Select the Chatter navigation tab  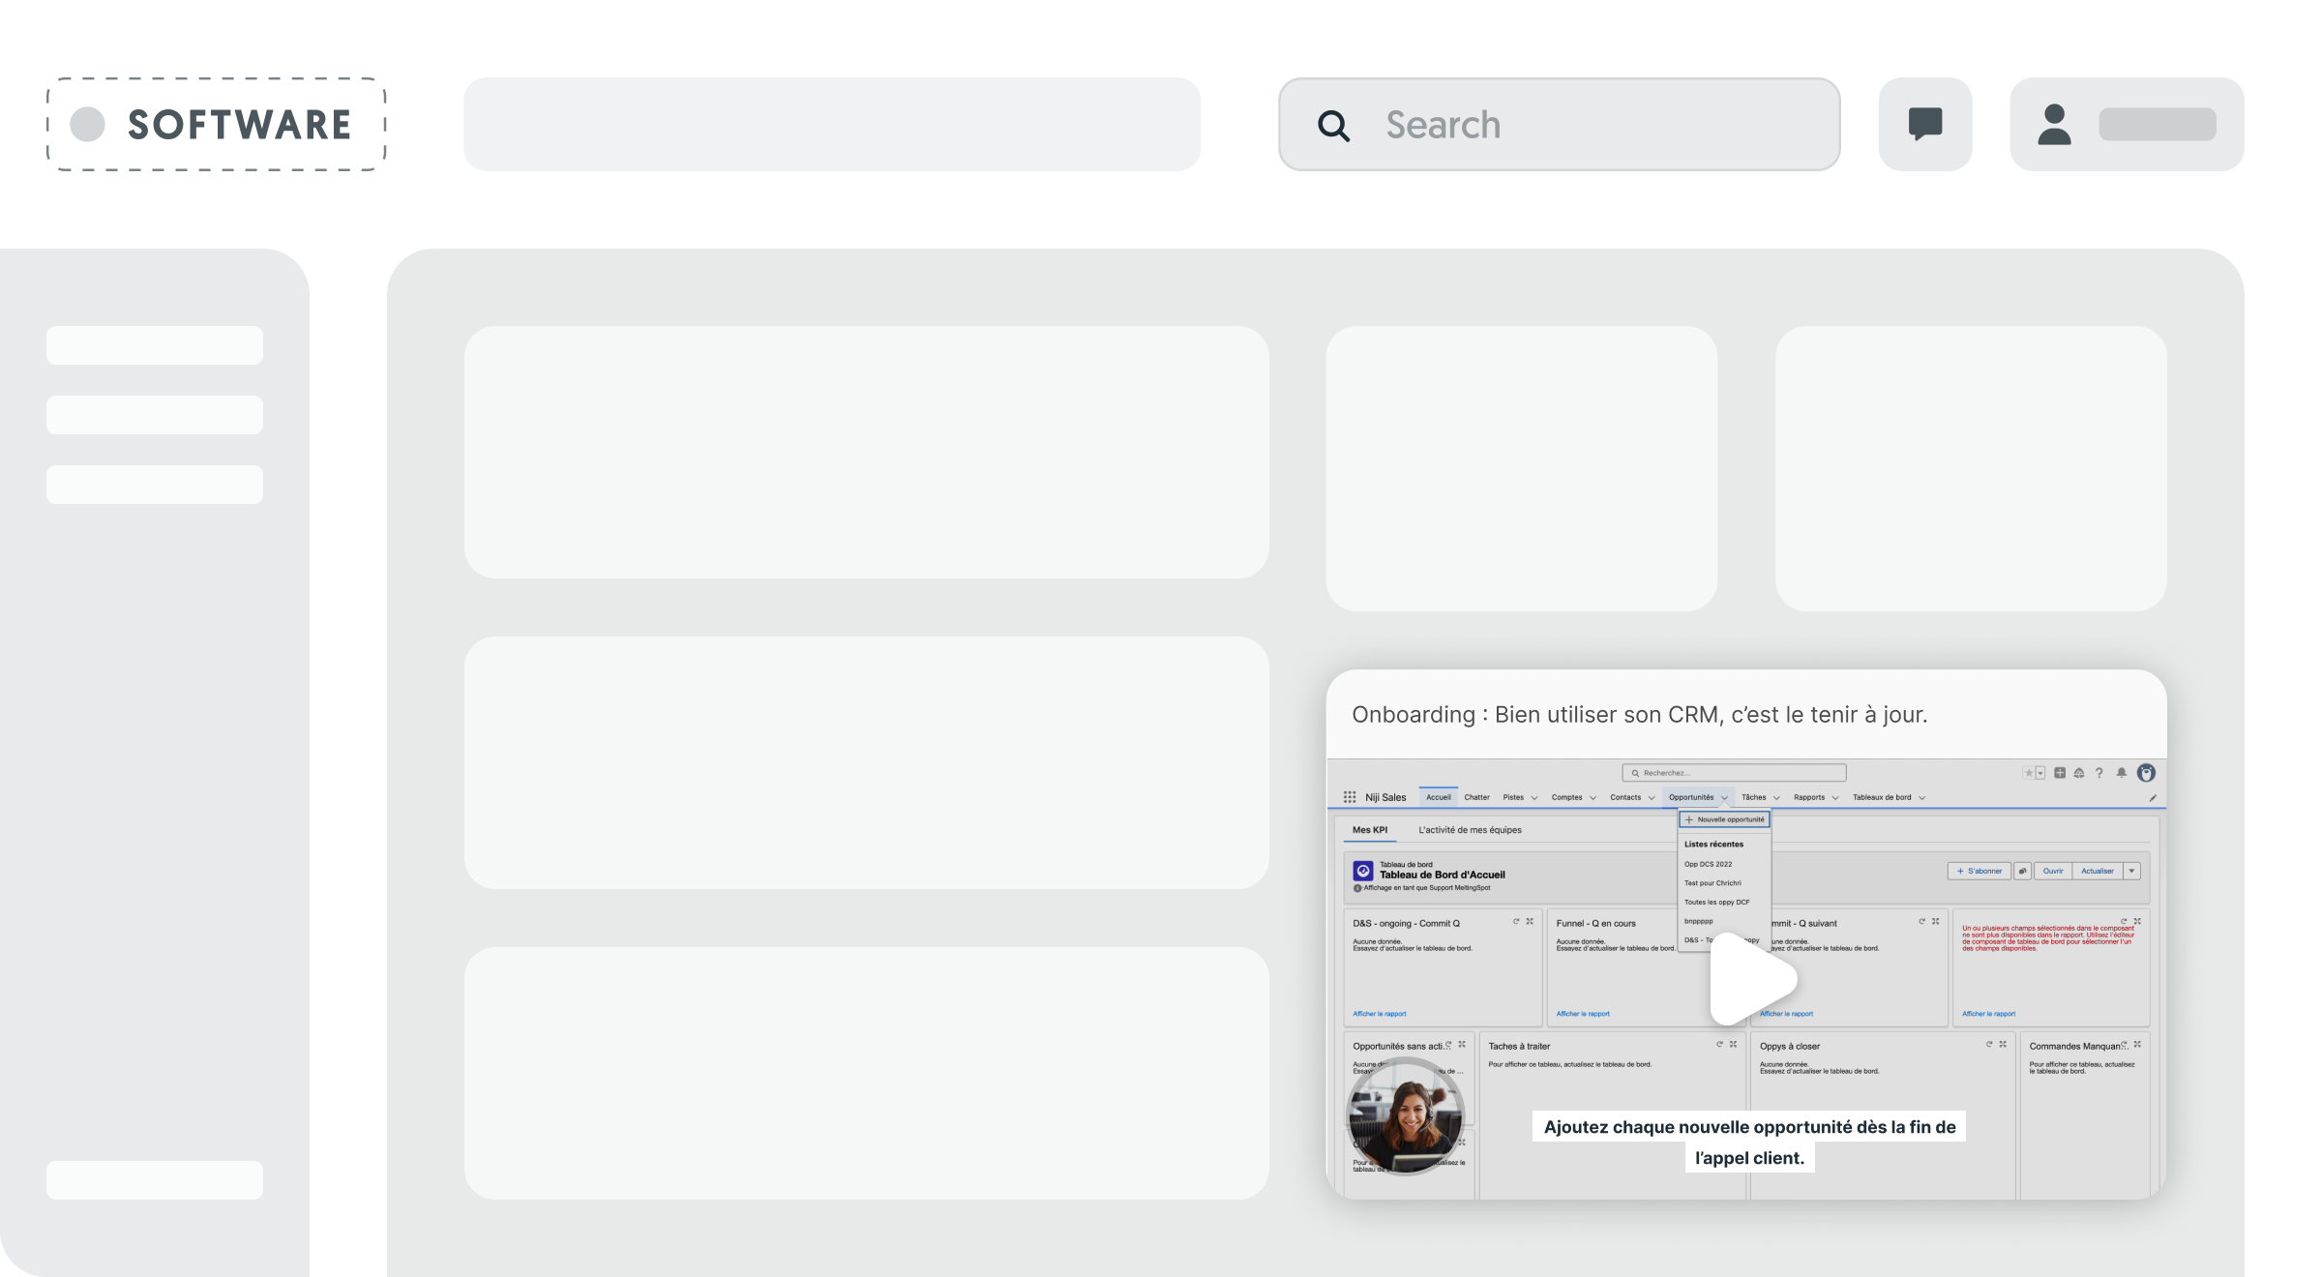click(1476, 797)
